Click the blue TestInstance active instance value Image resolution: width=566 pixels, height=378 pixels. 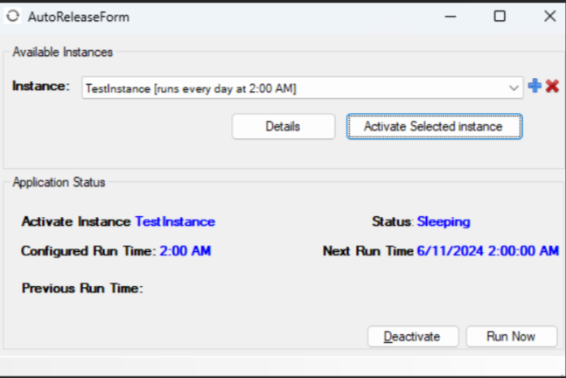pyautogui.click(x=175, y=221)
